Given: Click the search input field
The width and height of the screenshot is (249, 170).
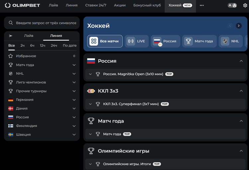Looking at the screenshot, I should (x=46, y=23).
